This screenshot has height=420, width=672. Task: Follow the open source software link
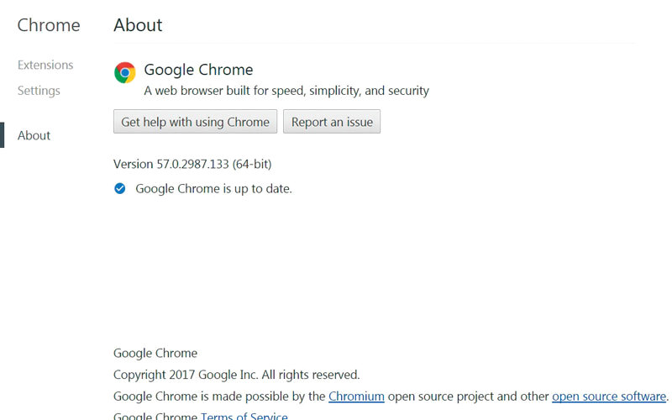(x=609, y=396)
